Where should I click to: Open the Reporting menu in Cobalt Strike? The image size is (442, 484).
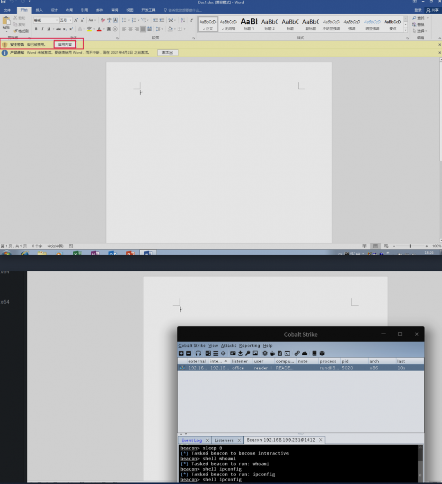pos(249,346)
